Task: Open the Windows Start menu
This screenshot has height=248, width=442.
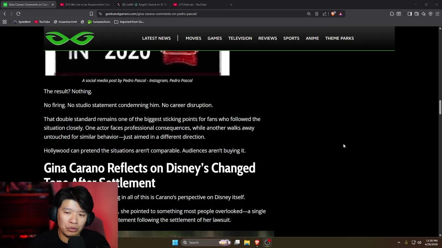Action: pyautogui.click(x=175, y=242)
